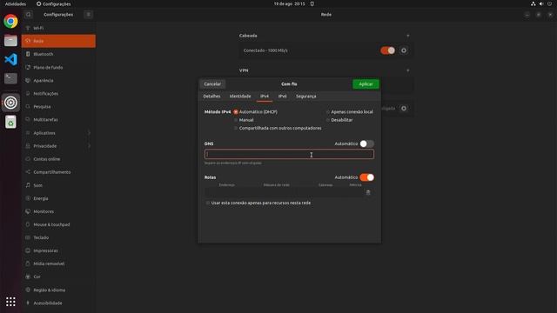557x313 pixels.
Task: Open Contas online in sidebar
Action: click(x=58, y=159)
